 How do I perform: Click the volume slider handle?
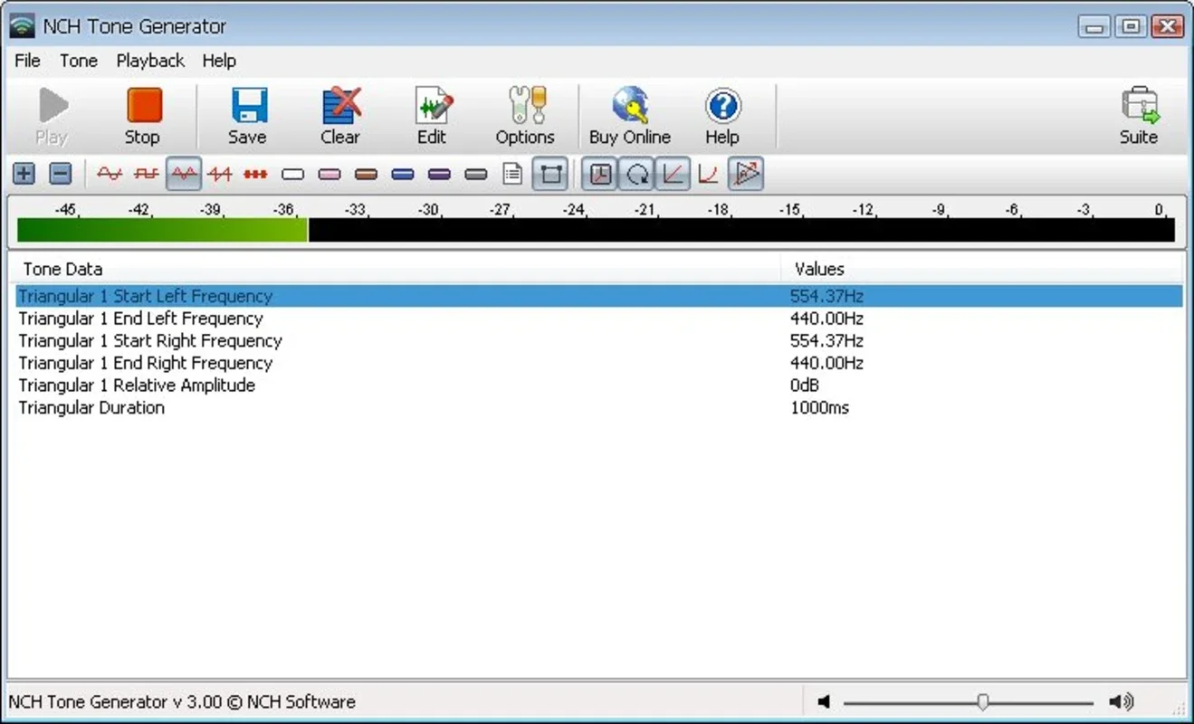coord(982,701)
